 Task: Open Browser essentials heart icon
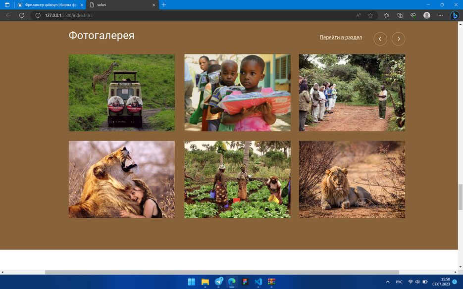pyautogui.click(x=413, y=15)
